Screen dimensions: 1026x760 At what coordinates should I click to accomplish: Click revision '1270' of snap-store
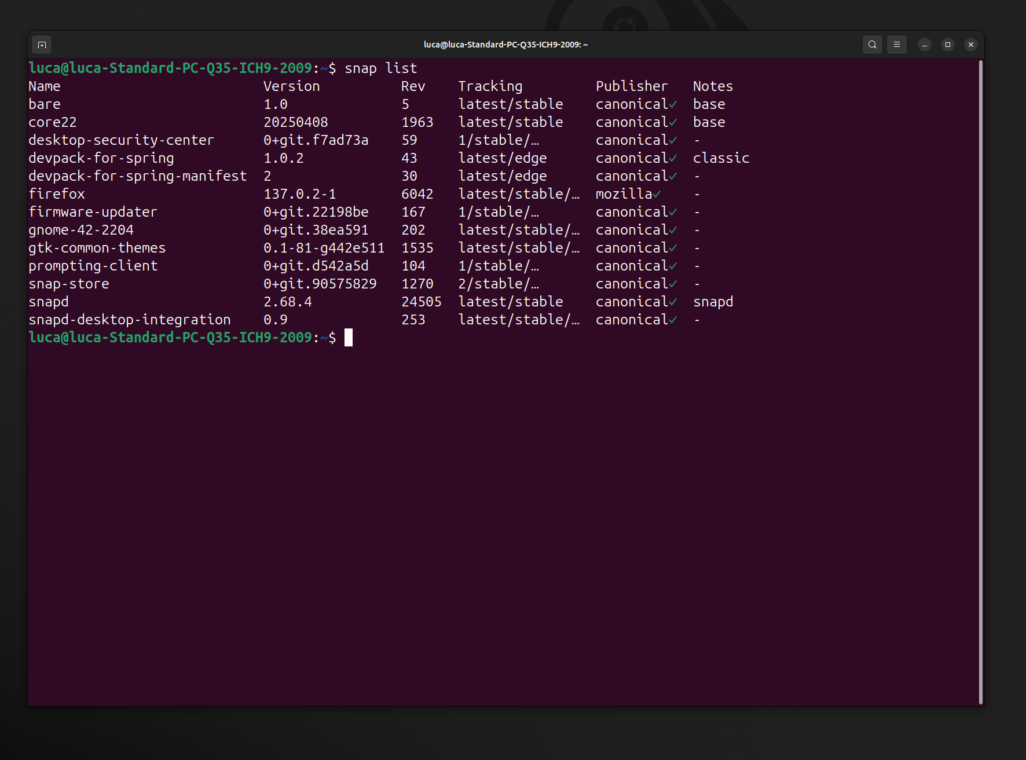click(417, 284)
